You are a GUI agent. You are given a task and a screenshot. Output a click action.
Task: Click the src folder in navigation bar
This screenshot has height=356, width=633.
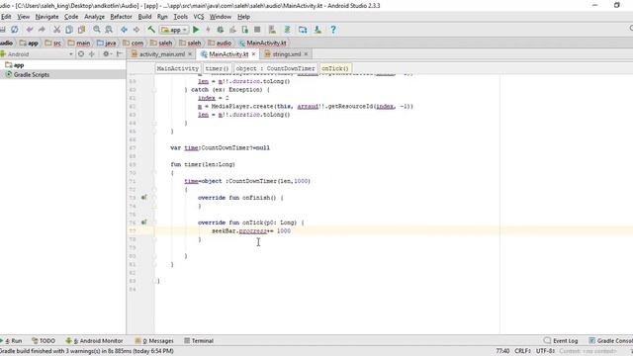click(53, 43)
